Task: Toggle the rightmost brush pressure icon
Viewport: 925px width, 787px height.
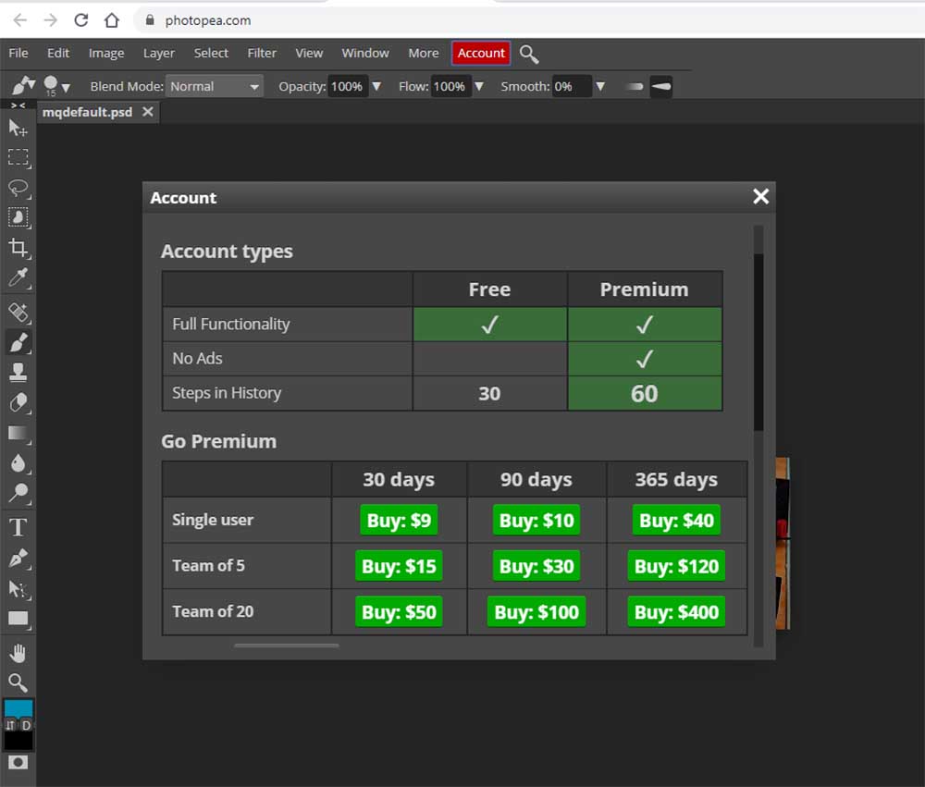Action: click(660, 87)
